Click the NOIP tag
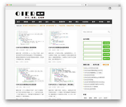 tap(106, 98)
